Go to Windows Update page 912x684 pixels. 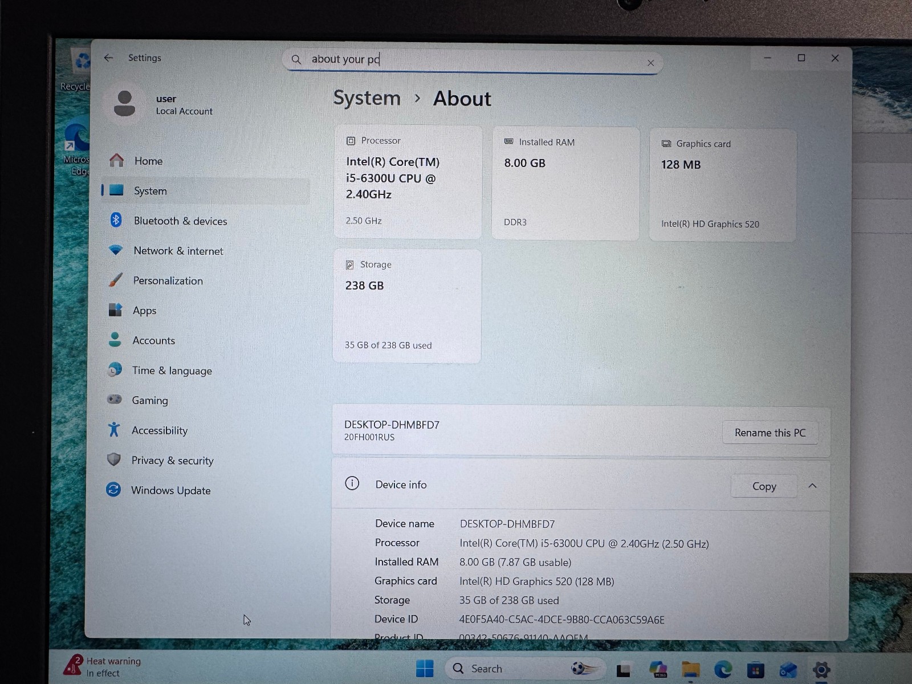pyautogui.click(x=170, y=490)
